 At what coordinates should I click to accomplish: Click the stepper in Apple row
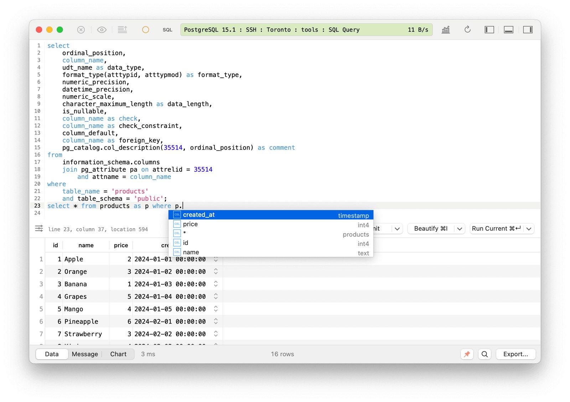click(x=216, y=259)
